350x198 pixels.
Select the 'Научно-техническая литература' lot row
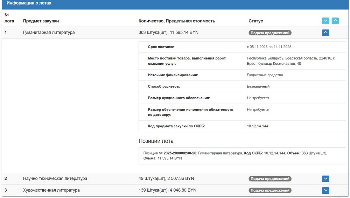[55, 178]
